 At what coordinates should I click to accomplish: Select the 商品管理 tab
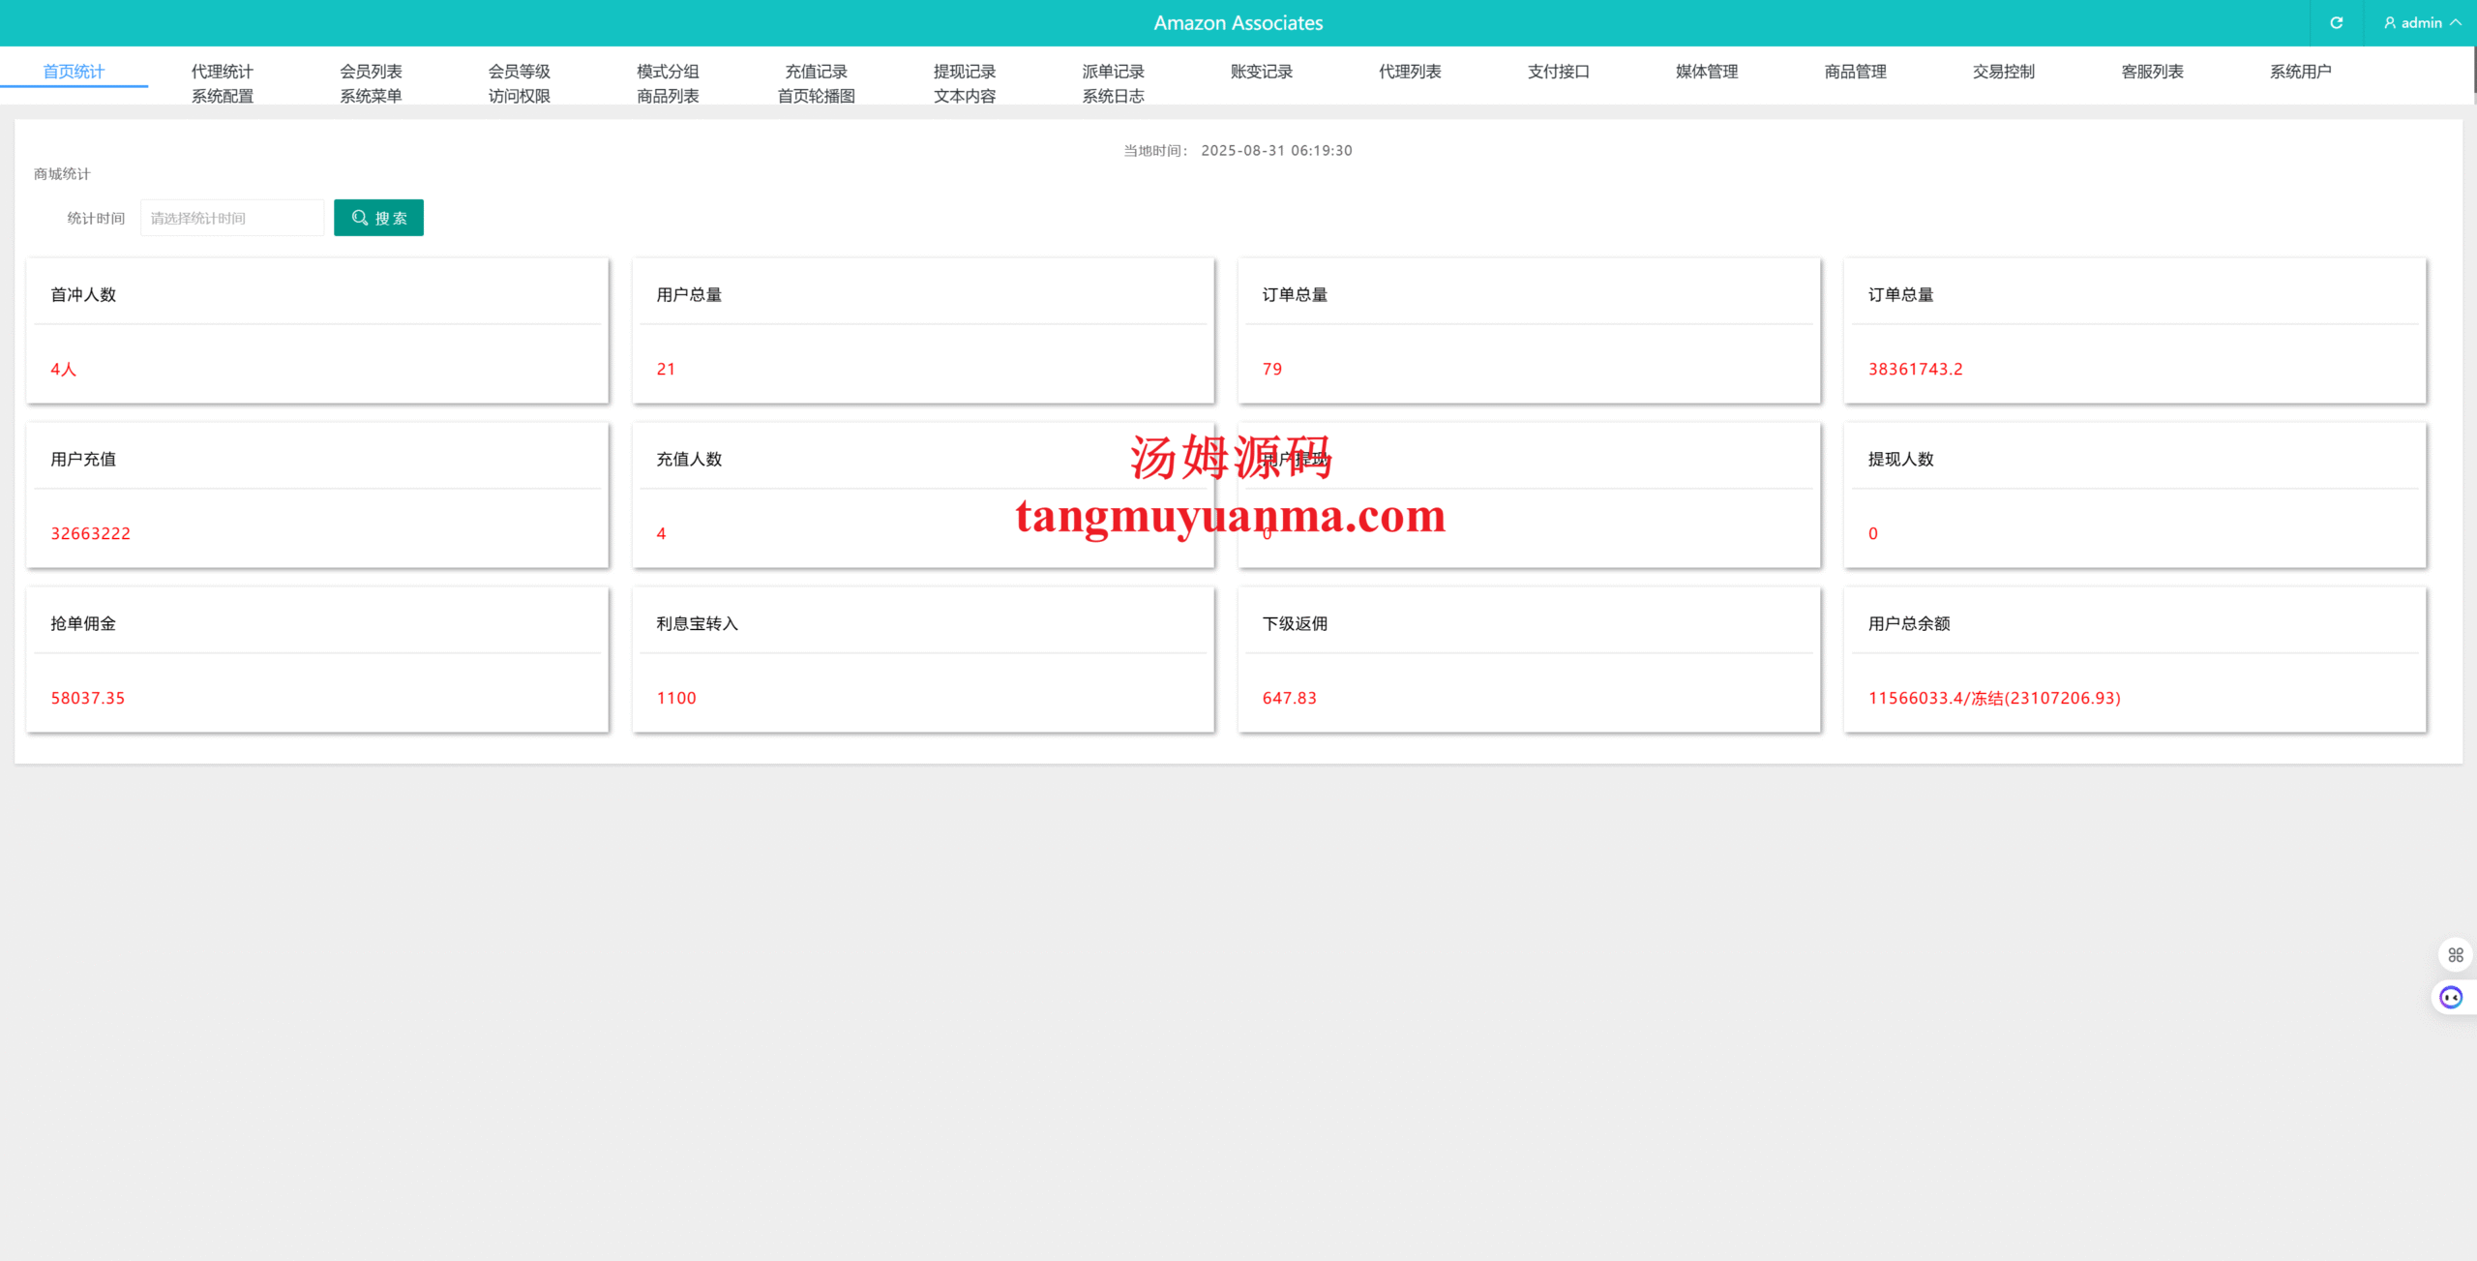click(1855, 72)
